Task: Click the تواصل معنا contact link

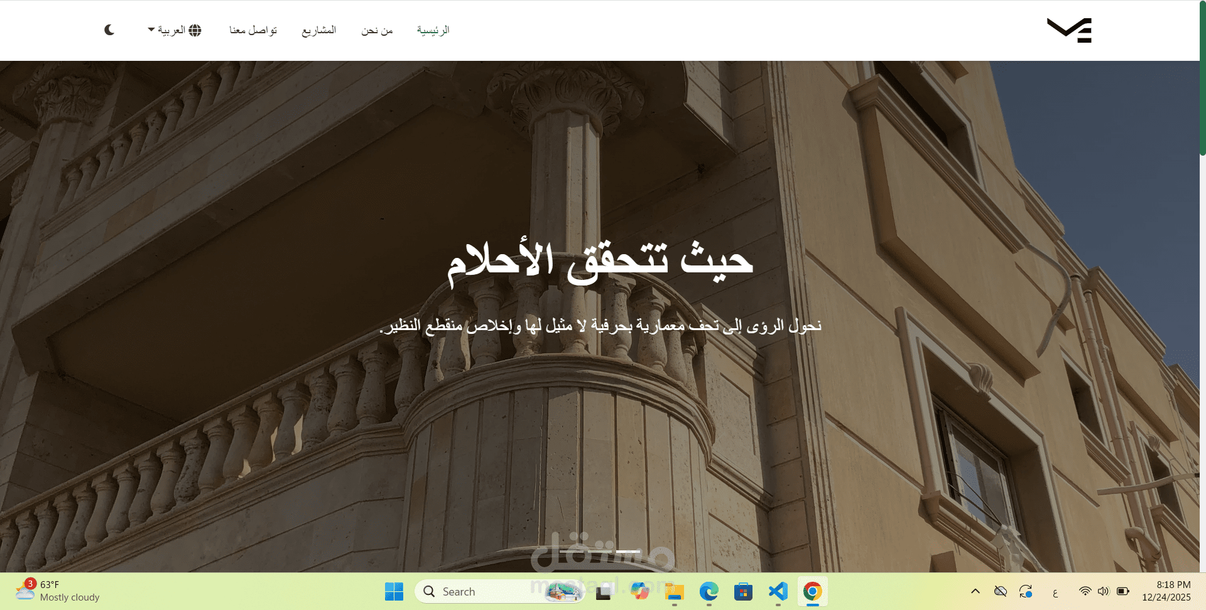Action: pos(253,29)
